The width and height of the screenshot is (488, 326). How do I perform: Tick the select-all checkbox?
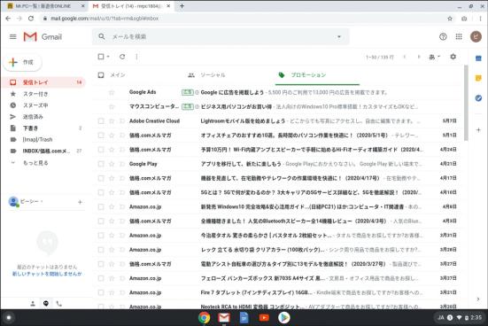point(101,57)
